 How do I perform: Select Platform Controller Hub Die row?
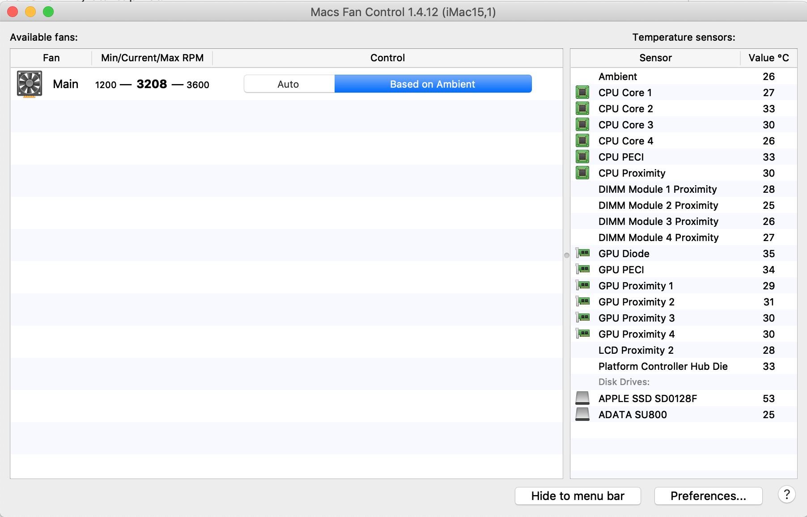(x=684, y=366)
